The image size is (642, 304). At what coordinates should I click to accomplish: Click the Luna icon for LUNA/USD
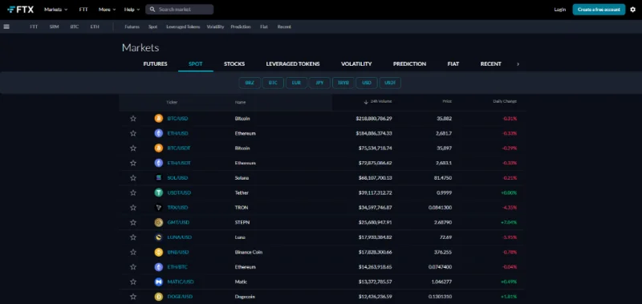[158, 237]
